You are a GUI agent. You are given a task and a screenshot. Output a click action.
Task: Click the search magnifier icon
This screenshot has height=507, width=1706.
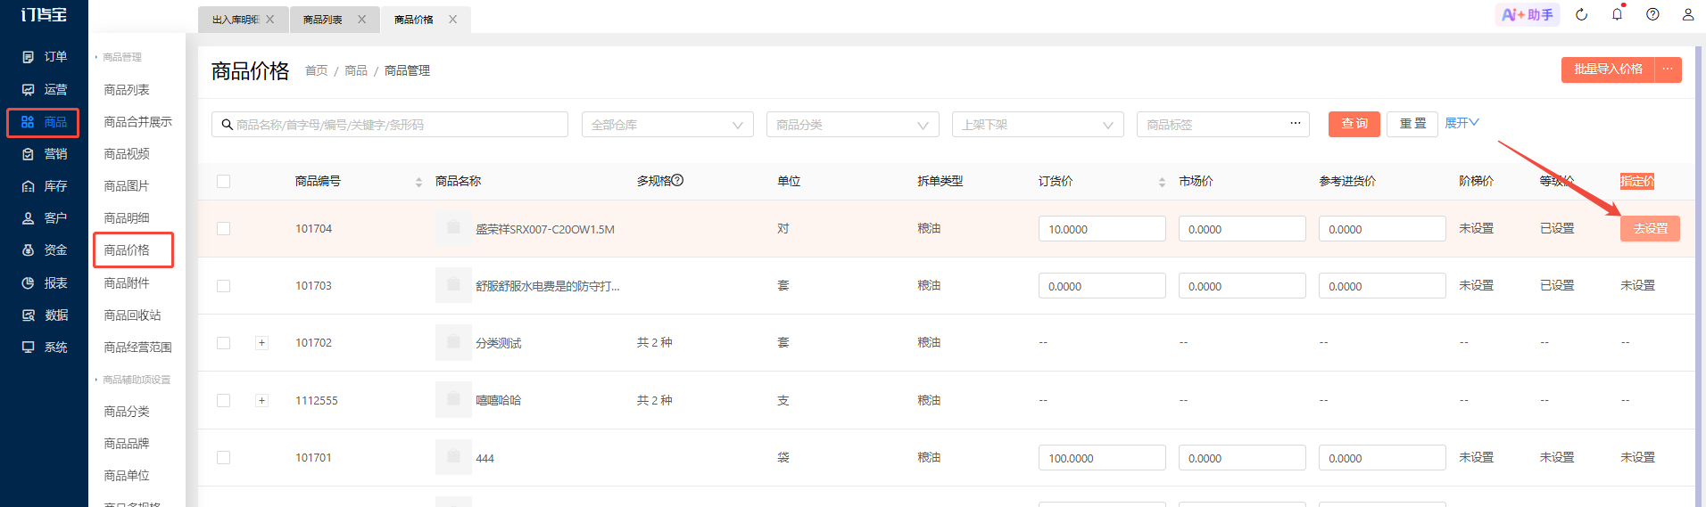[x=228, y=125]
